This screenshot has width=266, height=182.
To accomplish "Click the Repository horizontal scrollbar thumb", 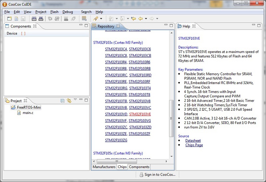I will [x=117, y=161].
